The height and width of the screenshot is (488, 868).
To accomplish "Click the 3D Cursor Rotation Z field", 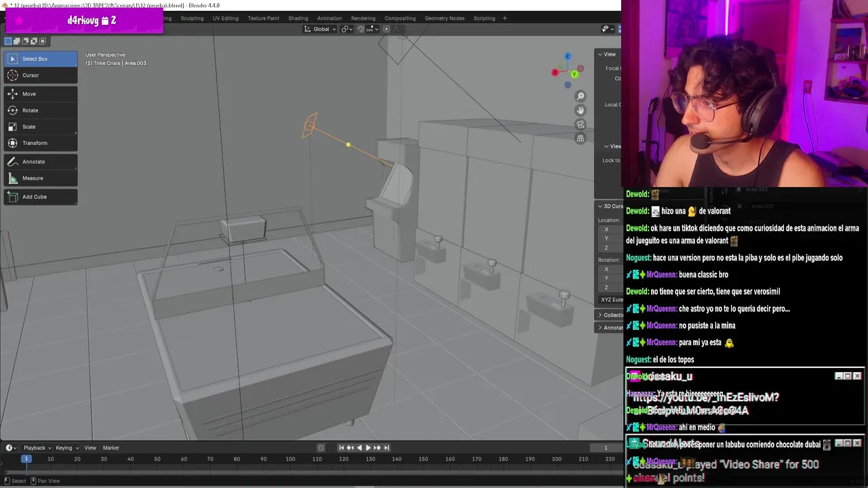I will (x=611, y=287).
